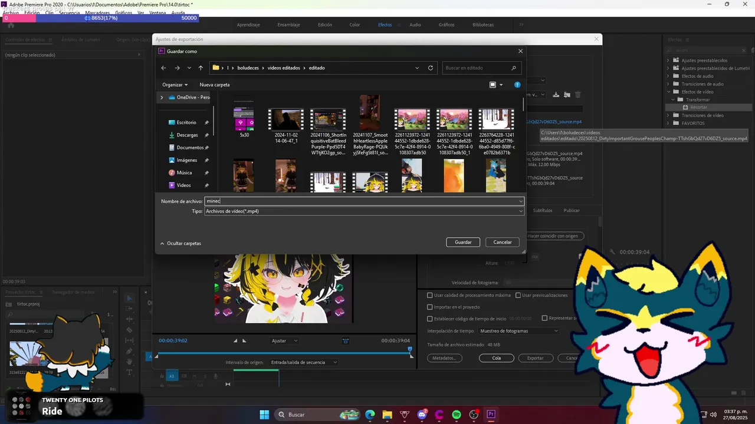This screenshot has height=424, width=755.
Task: Go up one folder level
Action: 201,68
